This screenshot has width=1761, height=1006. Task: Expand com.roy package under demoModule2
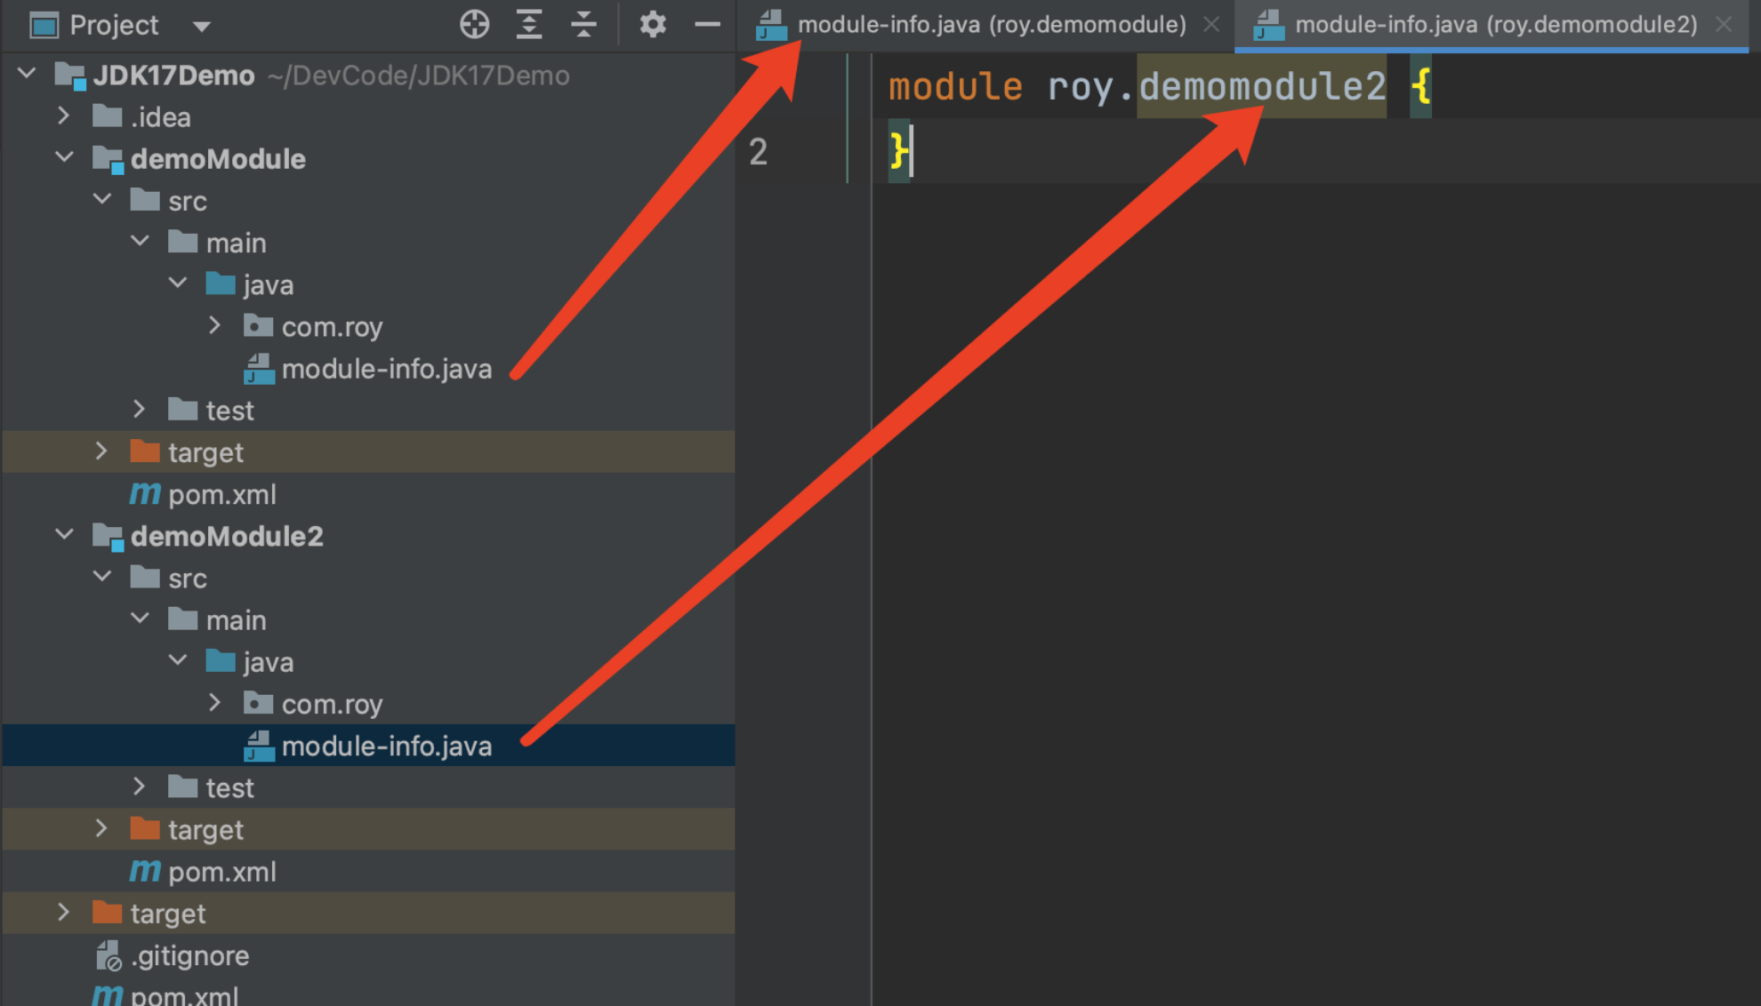214,703
